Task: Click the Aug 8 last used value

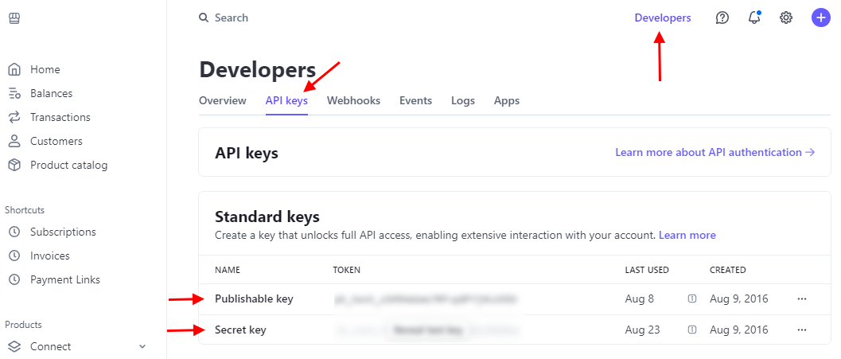Action: click(x=640, y=299)
